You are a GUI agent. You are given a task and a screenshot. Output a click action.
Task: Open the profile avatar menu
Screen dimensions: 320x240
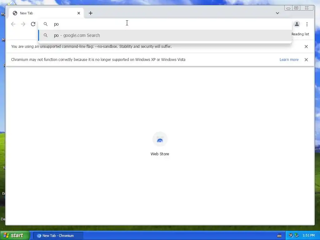tap(297, 24)
